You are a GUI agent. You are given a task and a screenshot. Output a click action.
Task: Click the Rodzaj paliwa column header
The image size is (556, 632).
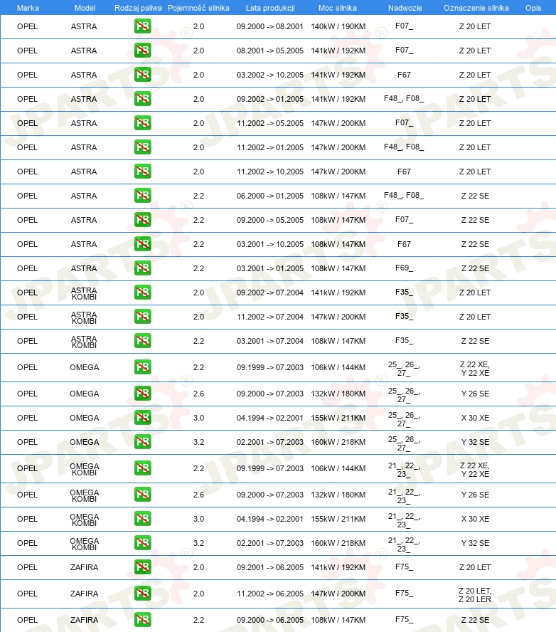pyautogui.click(x=138, y=8)
